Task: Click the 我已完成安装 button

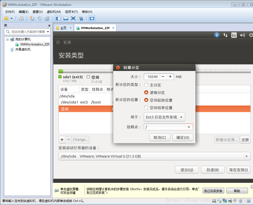Action: pyautogui.click(x=213, y=191)
